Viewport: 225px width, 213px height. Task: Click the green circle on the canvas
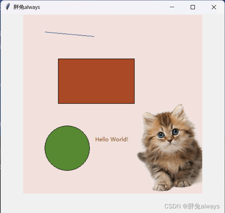tap(67, 148)
